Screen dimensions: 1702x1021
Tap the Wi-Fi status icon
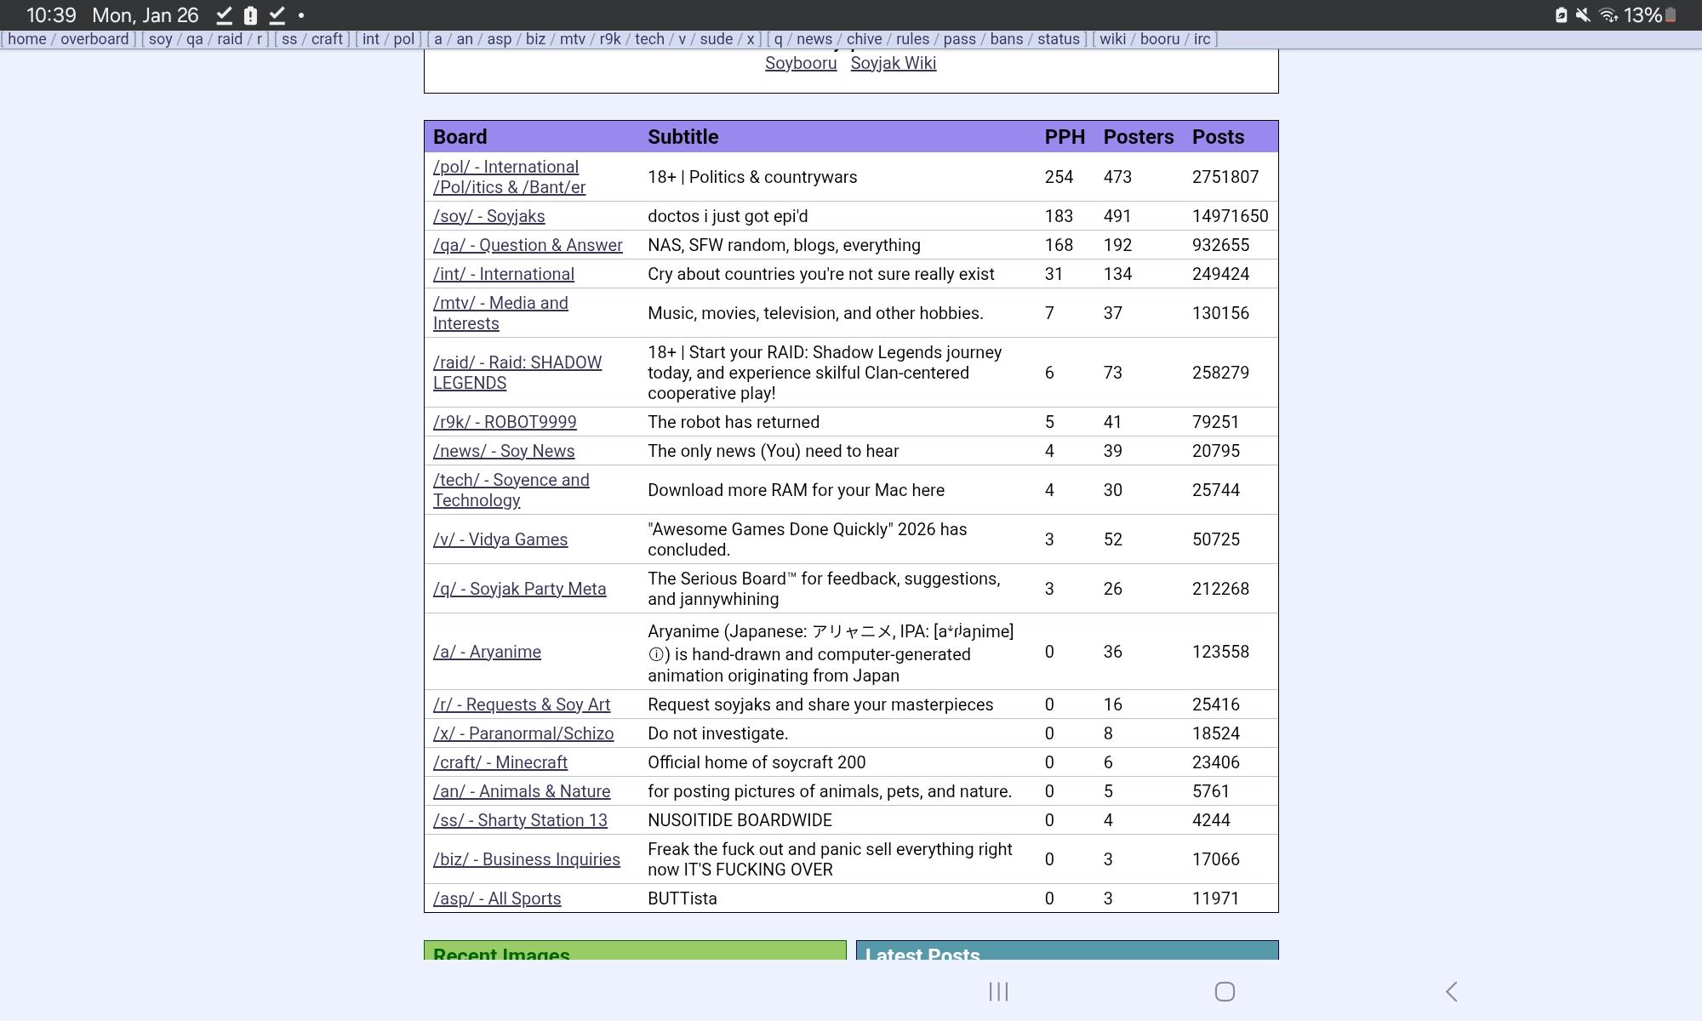coord(1608,15)
